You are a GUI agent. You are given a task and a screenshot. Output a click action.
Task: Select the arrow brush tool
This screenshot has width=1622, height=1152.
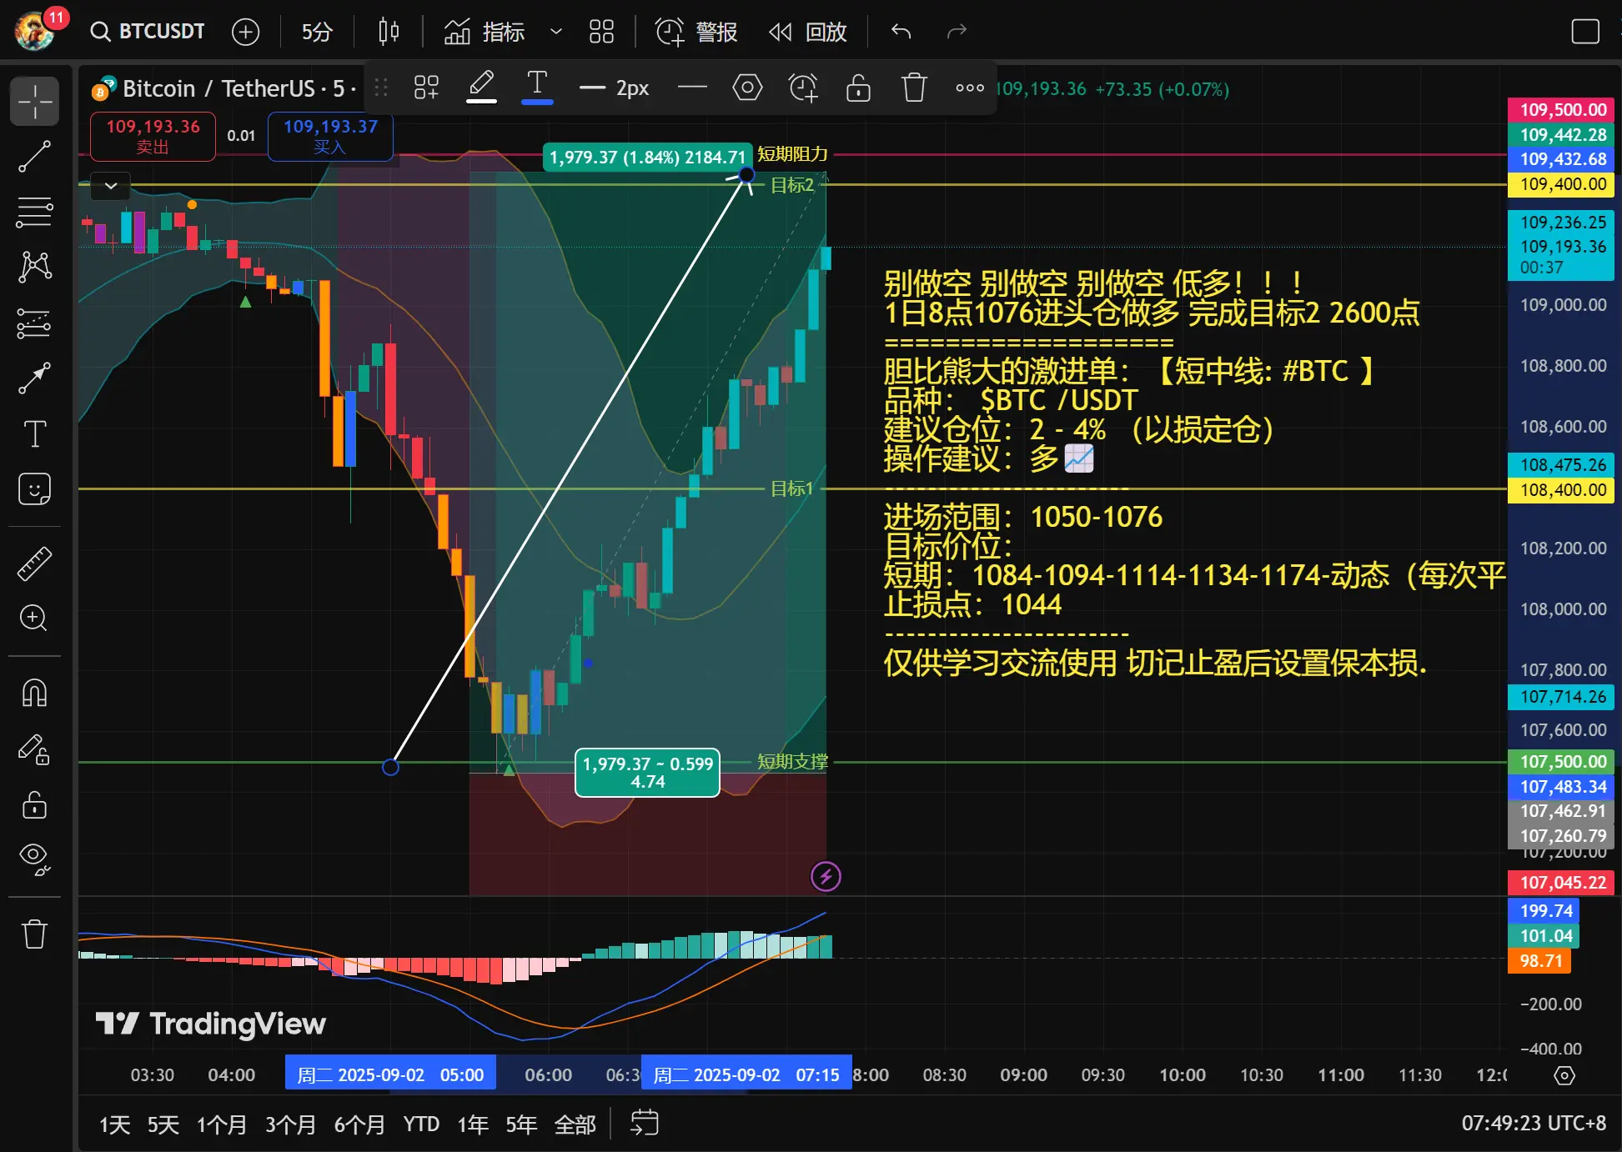pos(34,378)
